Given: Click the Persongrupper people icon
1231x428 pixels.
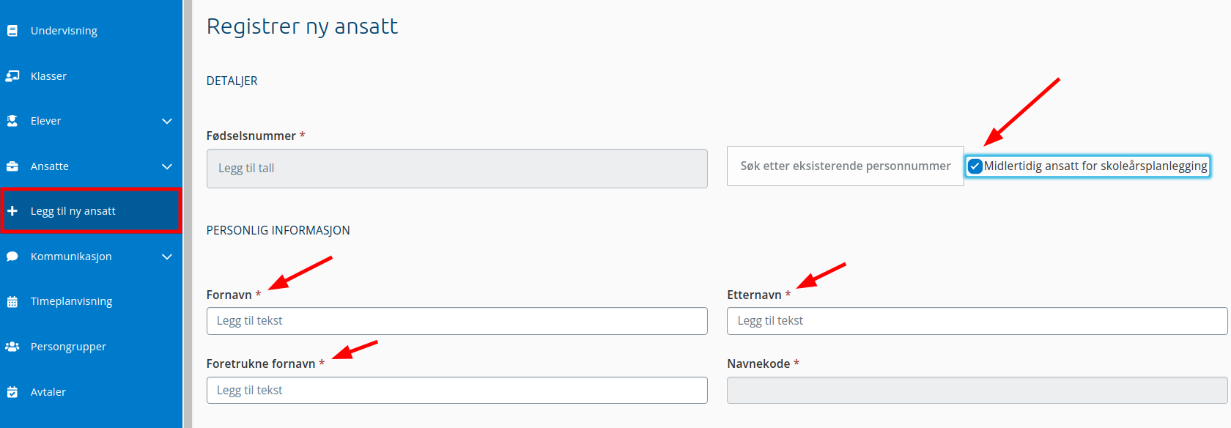Looking at the screenshot, I should tap(12, 347).
